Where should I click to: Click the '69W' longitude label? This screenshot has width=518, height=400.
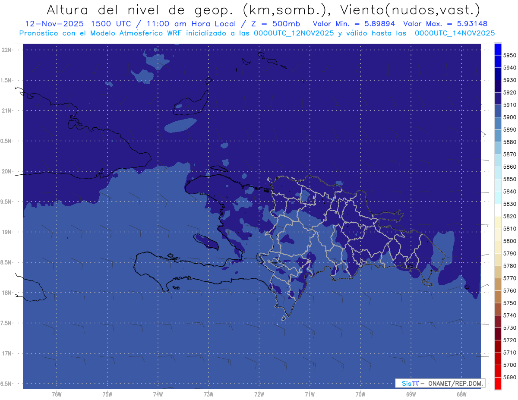(411, 394)
